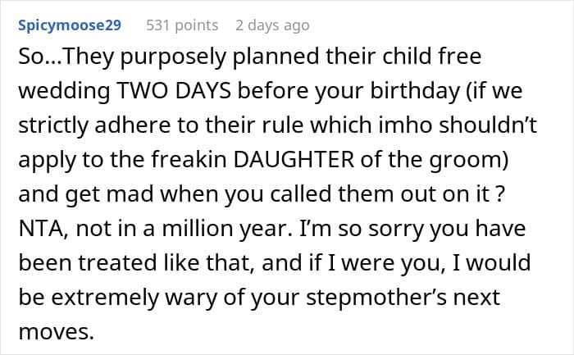Open the Spicymoose29 user profile
574x355 pixels.
69,25
